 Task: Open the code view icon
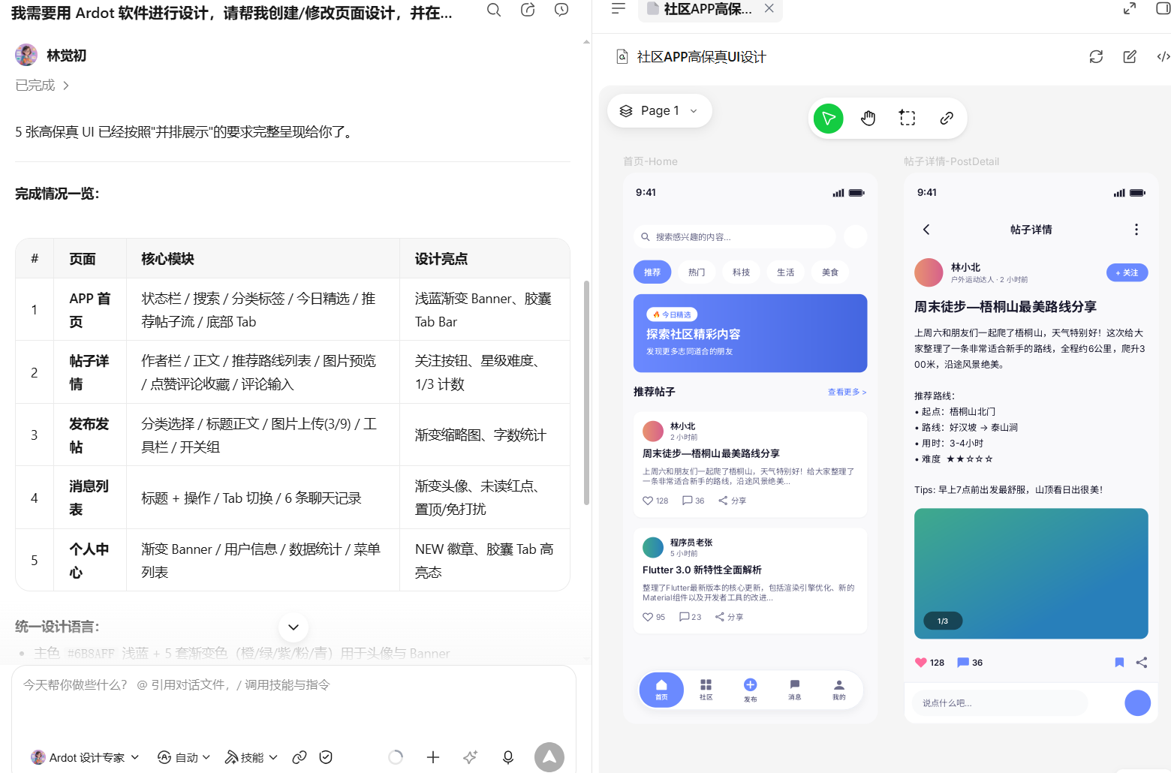click(x=1163, y=57)
